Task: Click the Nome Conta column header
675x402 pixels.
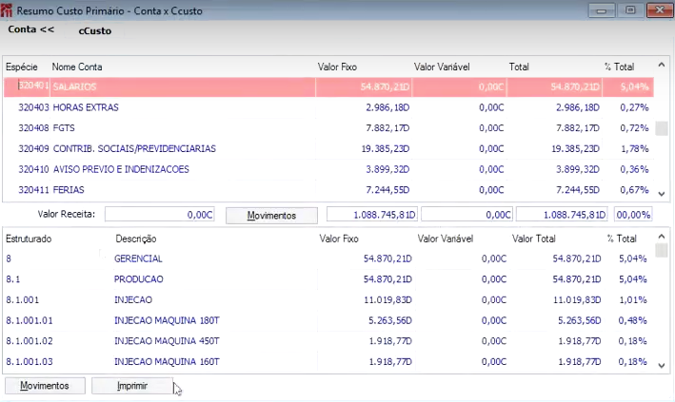Action: pyautogui.click(x=77, y=67)
